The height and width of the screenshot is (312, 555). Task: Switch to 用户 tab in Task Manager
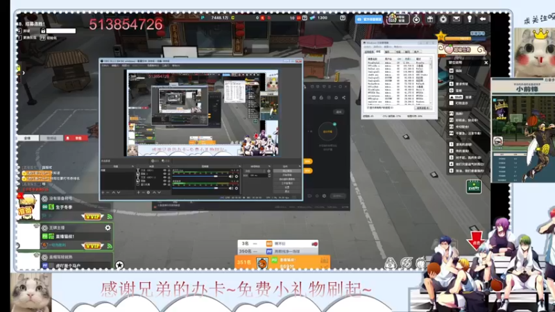point(417,51)
